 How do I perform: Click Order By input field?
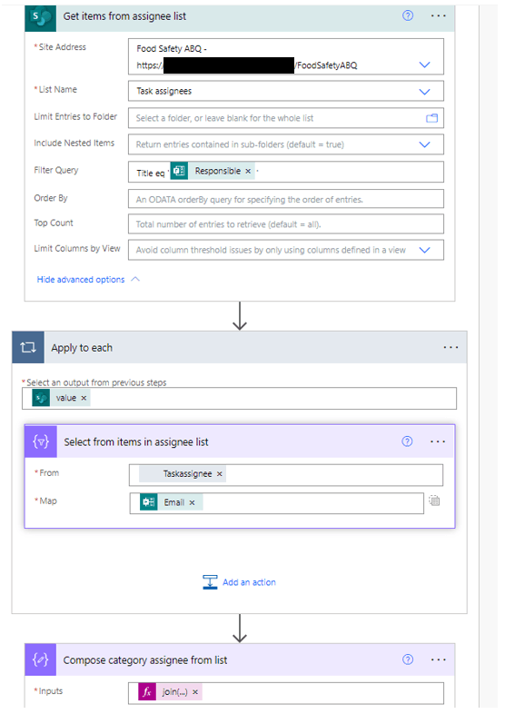tap(286, 199)
